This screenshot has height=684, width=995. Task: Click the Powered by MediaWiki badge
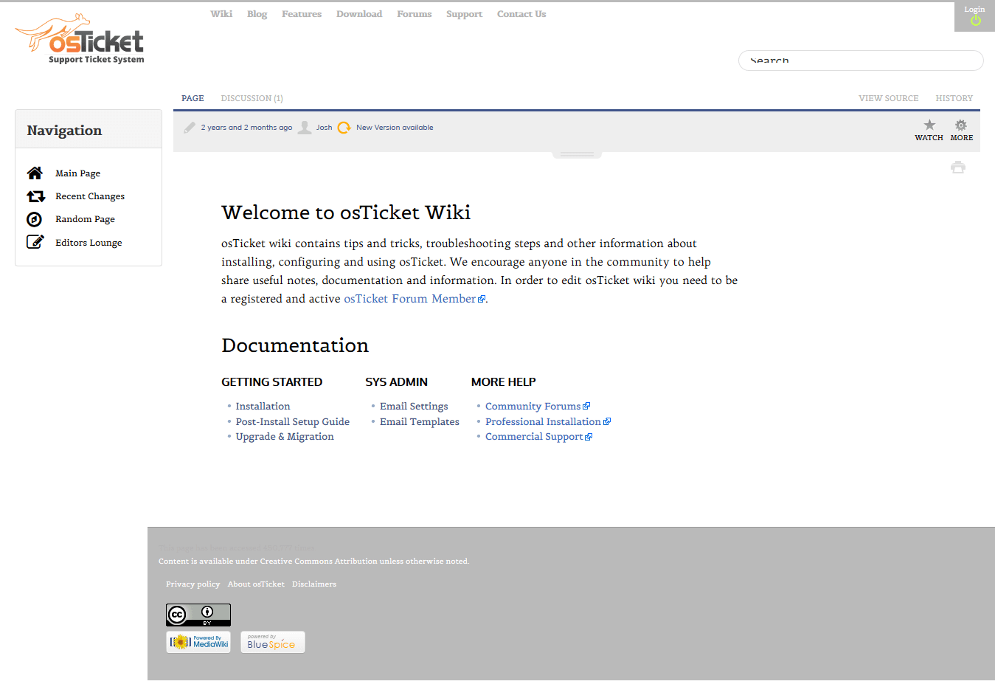[x=198, y=642]
